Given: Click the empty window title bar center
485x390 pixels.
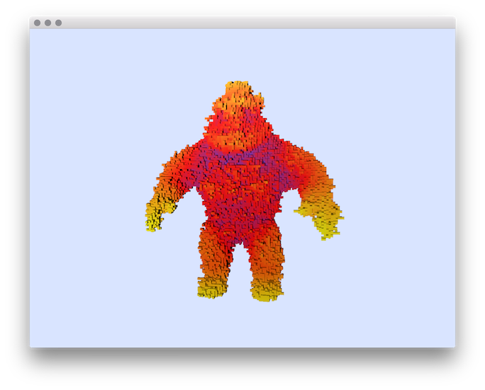Looking at the screenshot, I should 242,23.
